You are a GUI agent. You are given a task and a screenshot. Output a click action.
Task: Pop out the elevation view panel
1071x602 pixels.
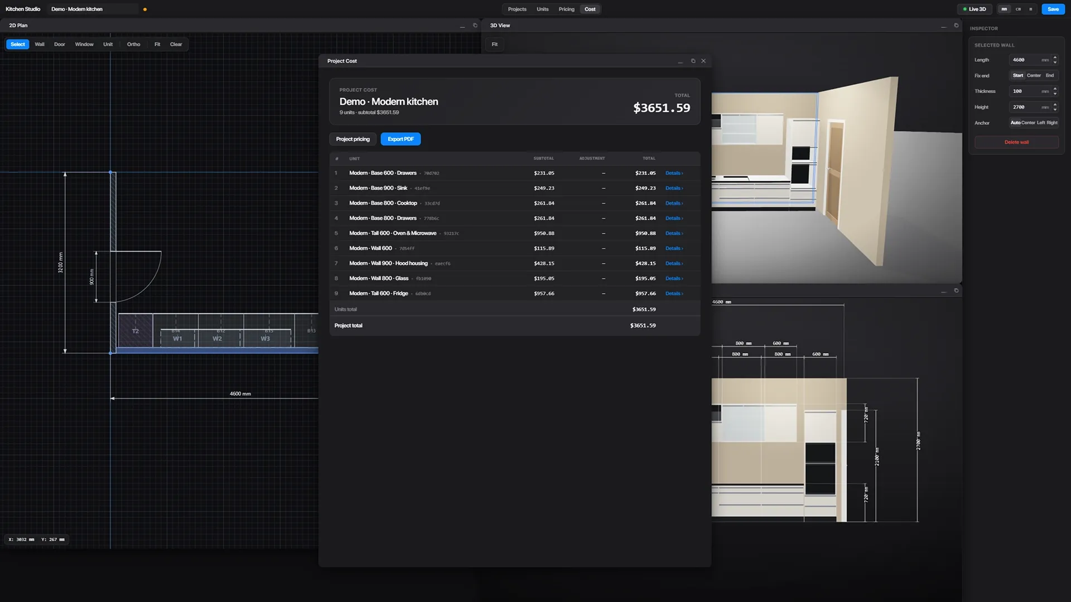pos(956,290)
